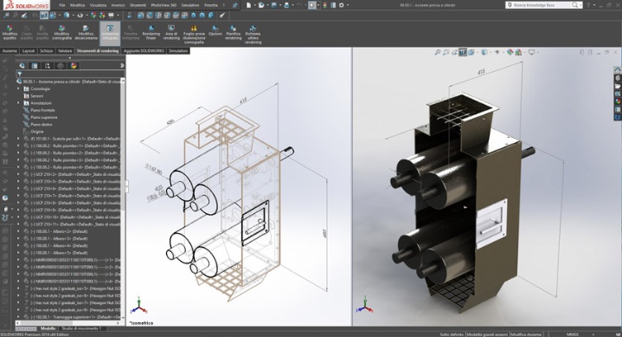The image size is (622, 337).
Task: Click the feature tree filter field
Action: coord(69,74)
